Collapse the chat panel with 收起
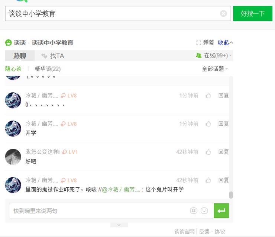Image resolution: width=275 pixels, height=237 pixels. [x=225, y=43]
